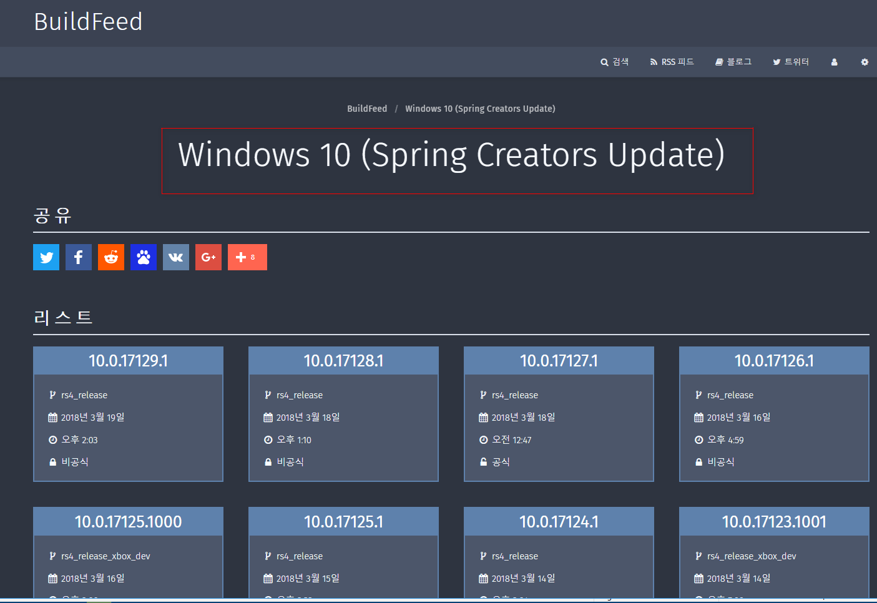
Task: Share the page via Twitter icon
Action: click(x=46, y=257)
